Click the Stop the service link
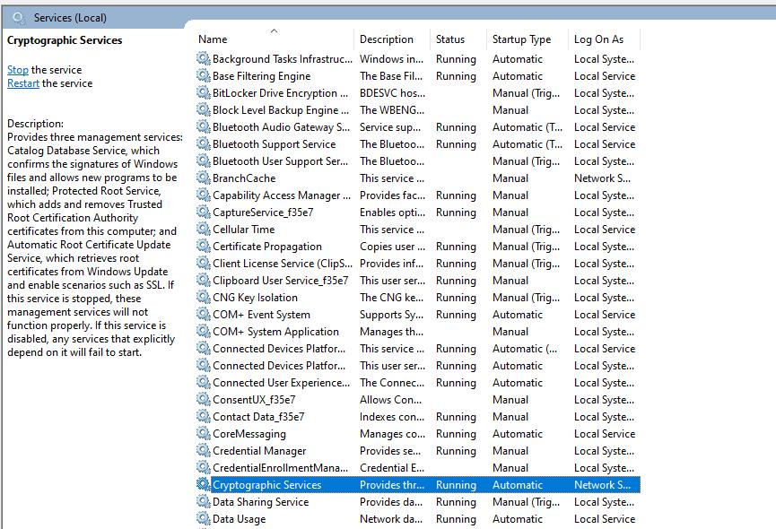The height and width of the screenshot is (529, 776). point(18,70)
